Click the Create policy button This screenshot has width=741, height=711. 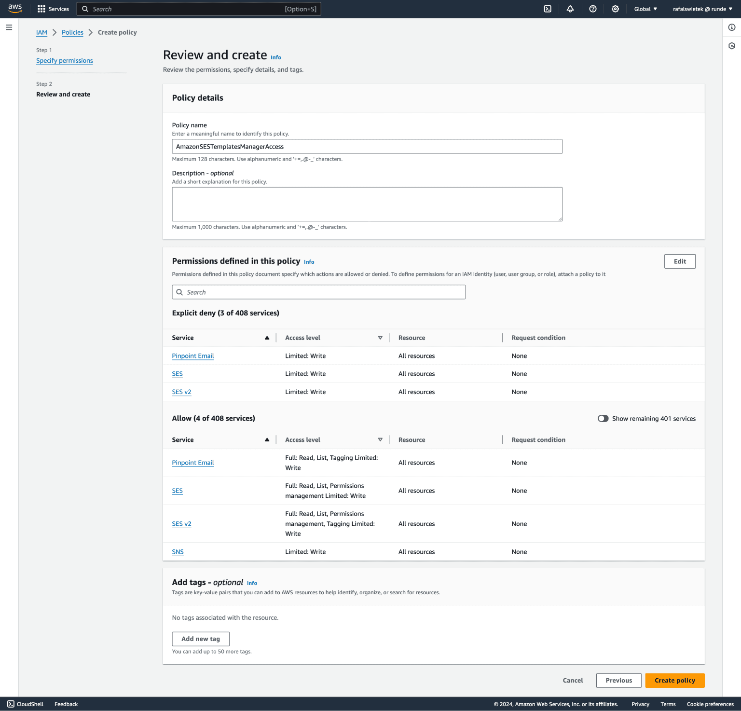(x=674, y=680)
